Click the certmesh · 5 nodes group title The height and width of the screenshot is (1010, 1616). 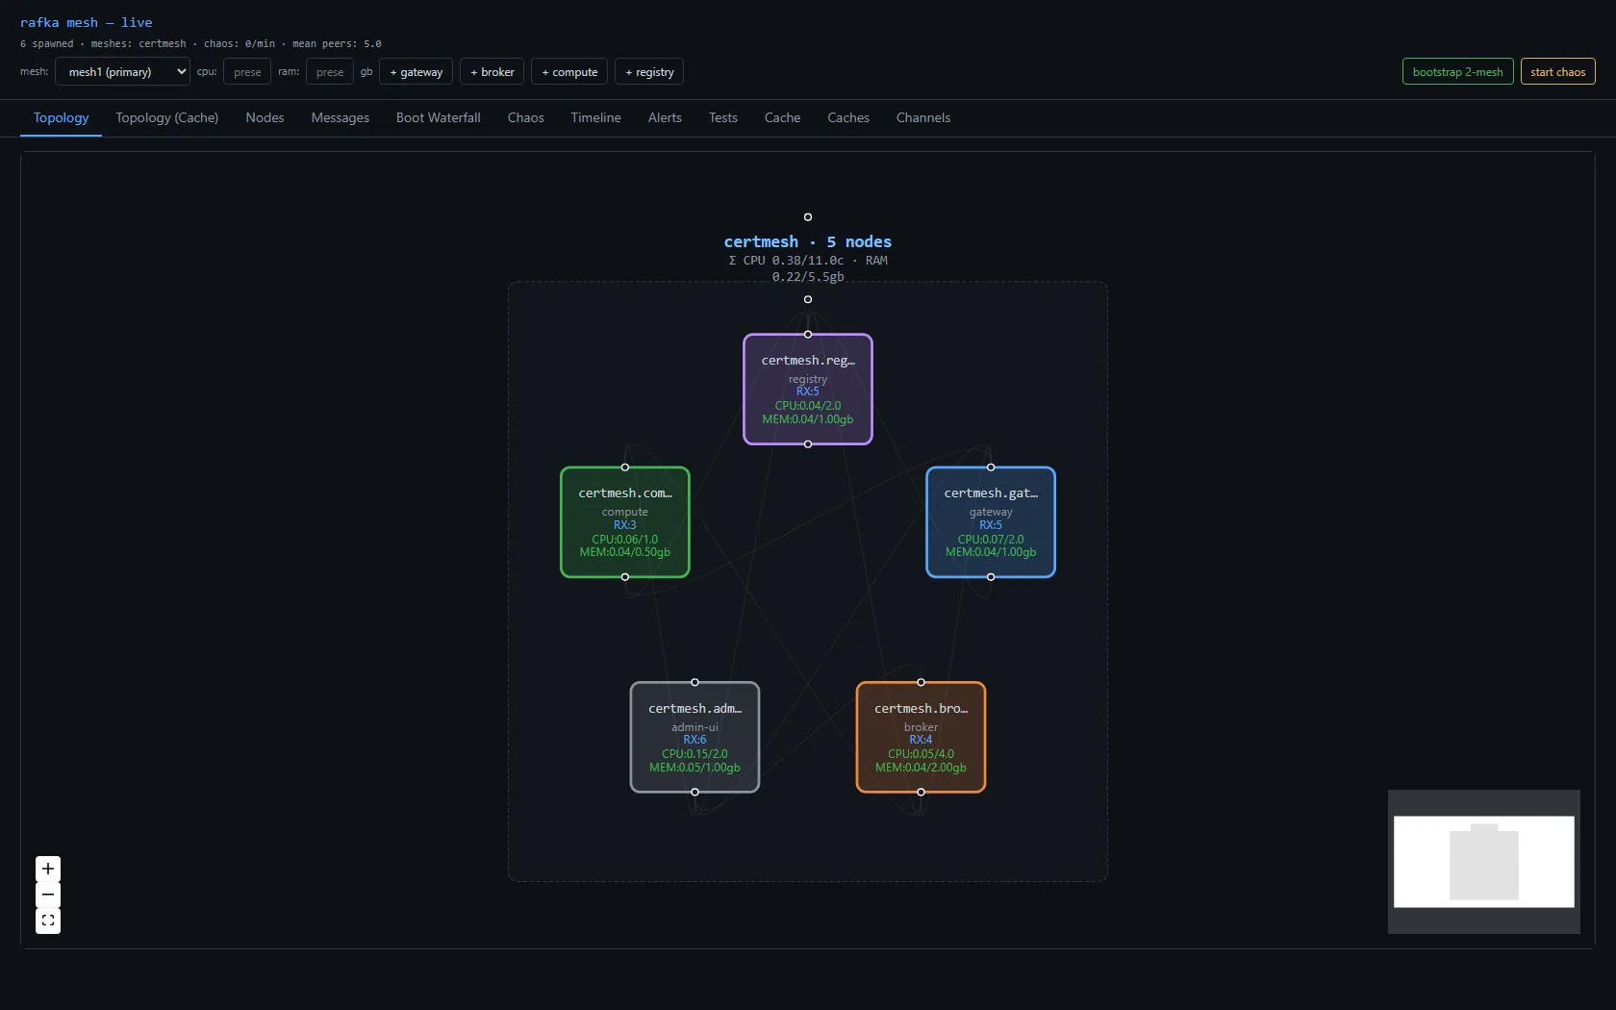[x=808, y=241]
